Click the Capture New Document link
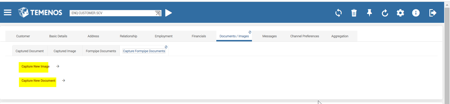Image resolution: width=450 pixels, height=104 pixels. pos(38,81)
